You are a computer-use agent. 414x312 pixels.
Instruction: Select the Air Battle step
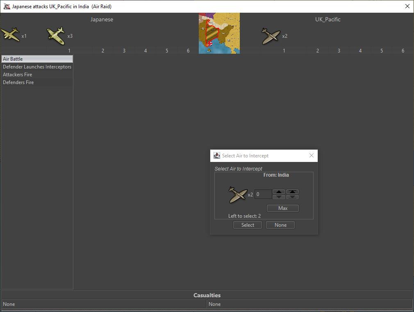coord(37,59)
